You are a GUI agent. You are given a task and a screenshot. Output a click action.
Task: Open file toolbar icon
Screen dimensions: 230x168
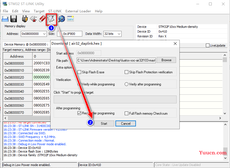(x=5, y=19)
